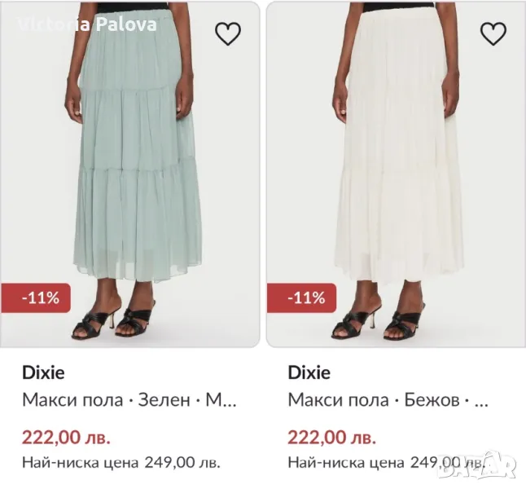Open the "Макси пола · Бежов" product title
This screenshot has width=526, height=489.
tap(388, 401)
